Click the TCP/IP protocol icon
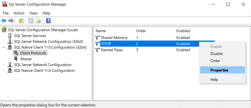The height and width of the screenshot is (108, 251). pos(97,44)
